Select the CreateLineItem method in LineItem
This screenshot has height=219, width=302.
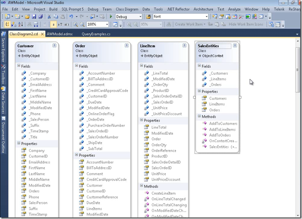click(164, 193)
